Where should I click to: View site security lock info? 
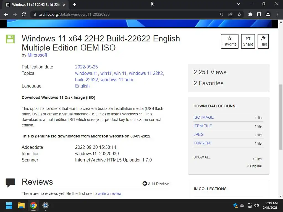tap(35, 14)
